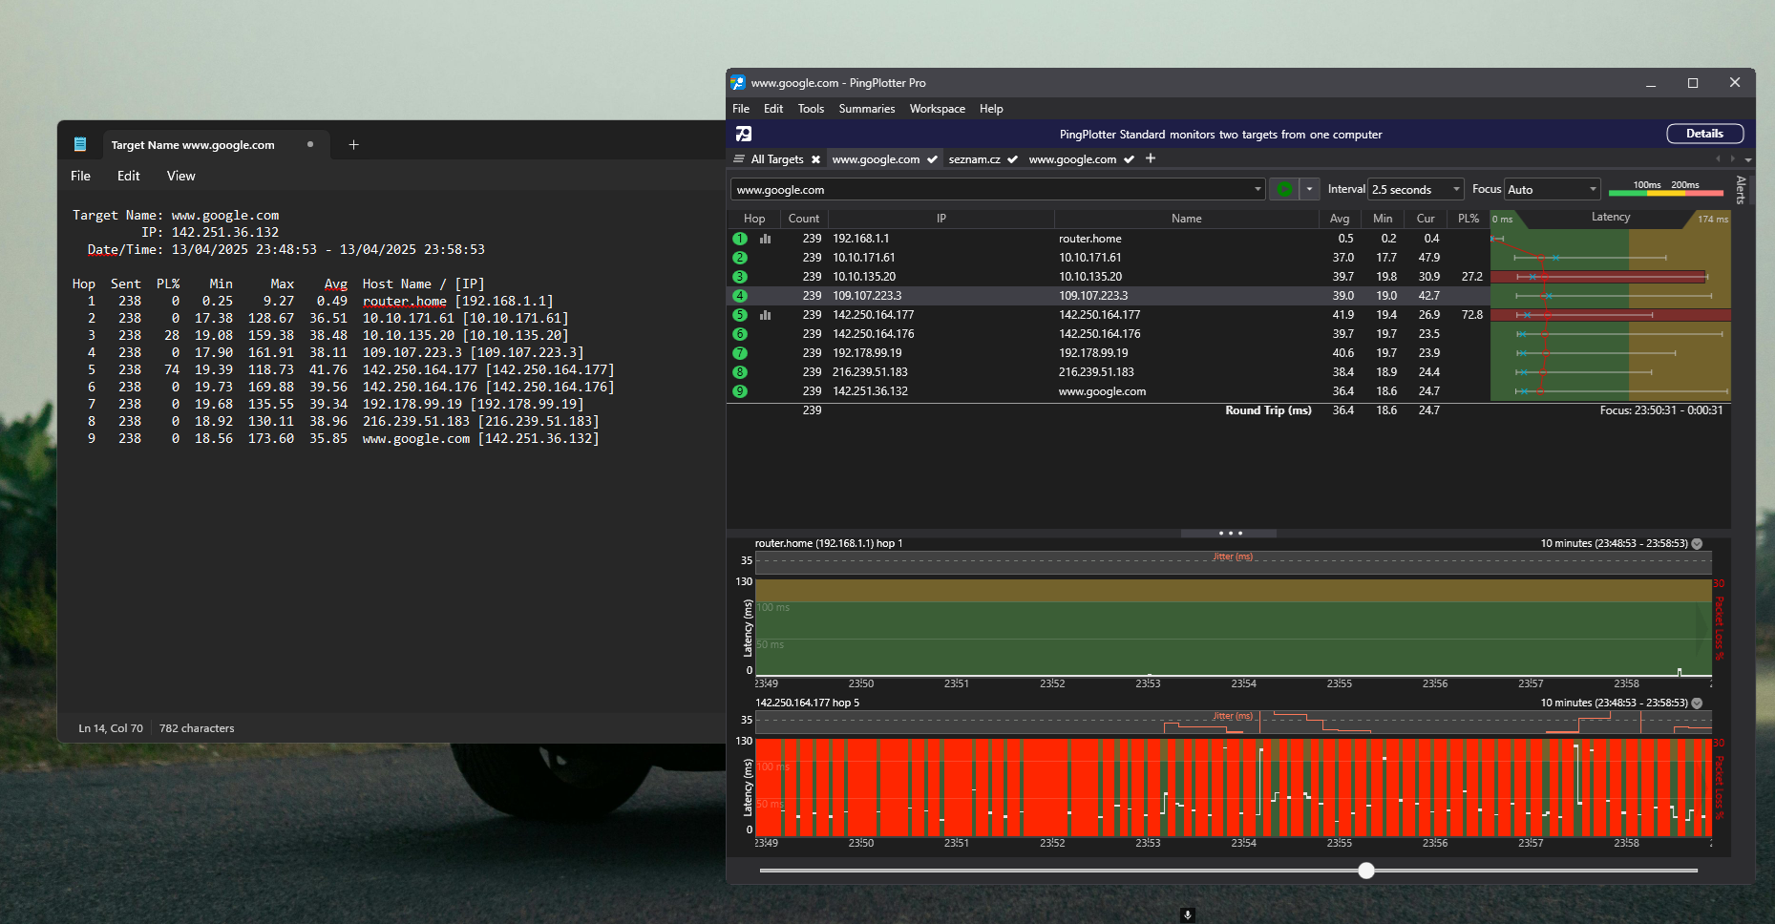Image resolution: width=1775 pixels, height=924 pixels.
Task: Click the IP column header
Action: (941, 219)
